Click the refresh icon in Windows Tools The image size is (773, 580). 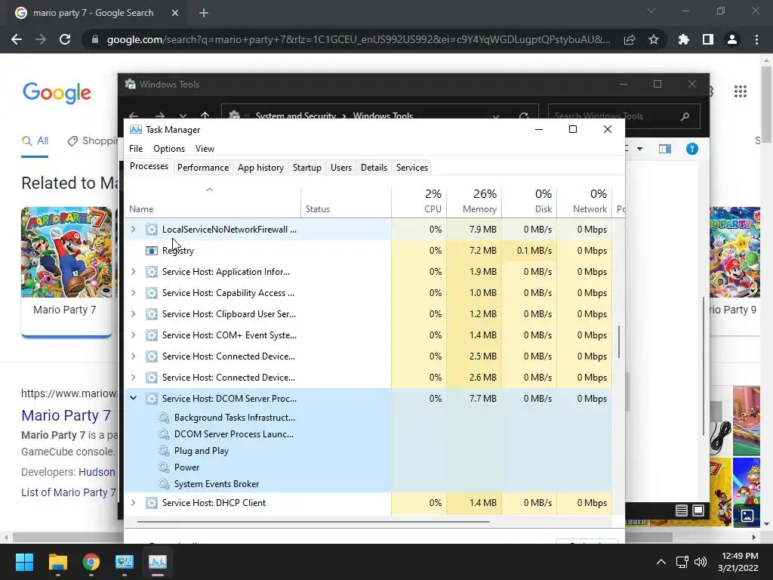(524, 117)
